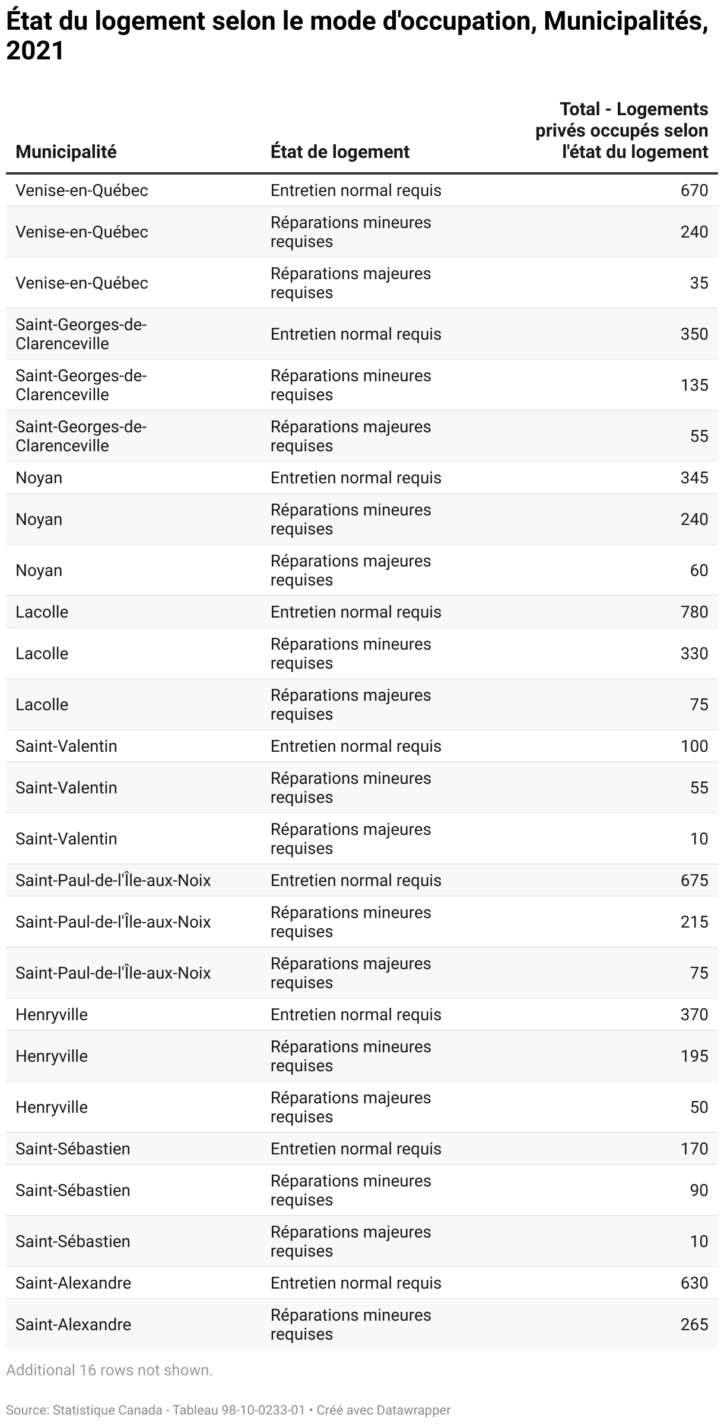Select Saint-Valentin Réparations majeures requises row
The width and height of the screenshot is (724, 1424).
(362, 838)
